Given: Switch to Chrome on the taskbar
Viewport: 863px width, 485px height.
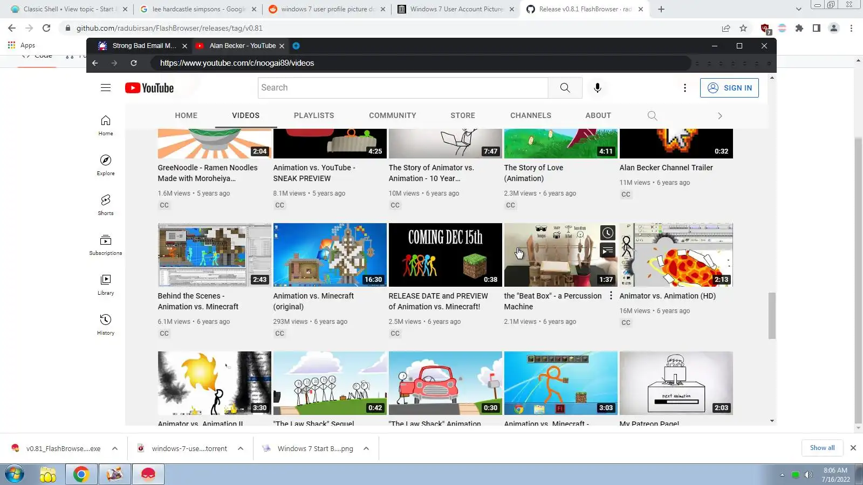Looking at the screenshot, I should tap(81, 474).
